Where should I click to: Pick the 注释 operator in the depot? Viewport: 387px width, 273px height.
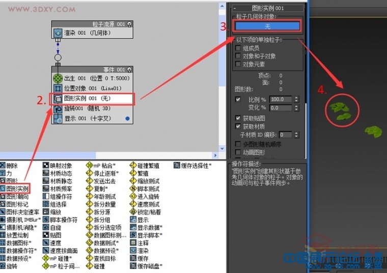click(140, 243)
